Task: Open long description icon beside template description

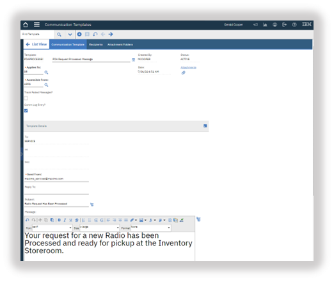Action: [134, 60]
